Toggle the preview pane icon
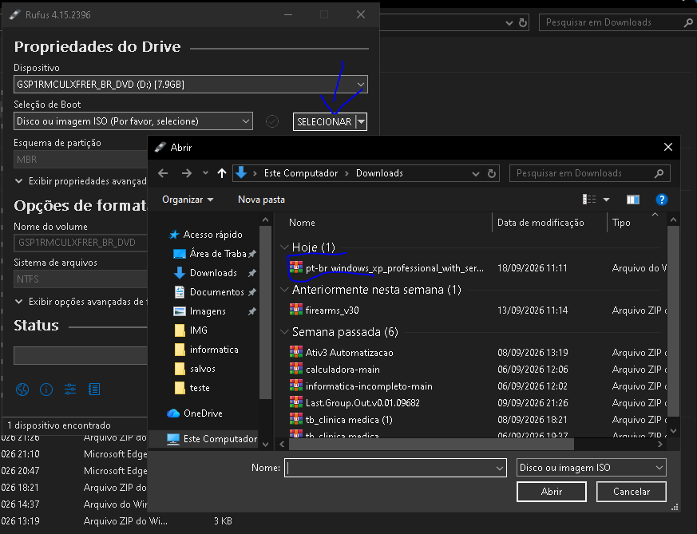This screenshot has height=534, width=697. pos(633,200)
